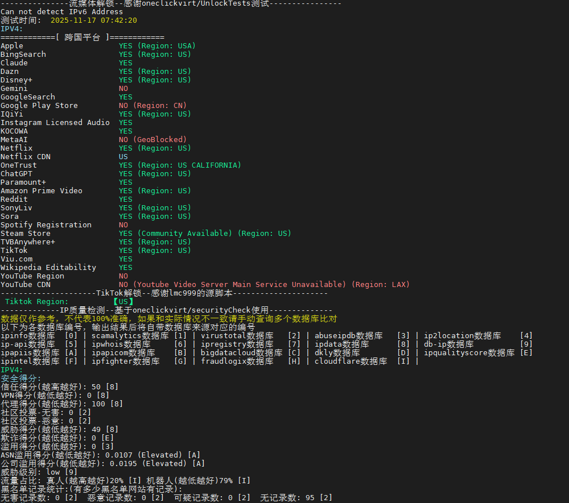This screenshot has height=503, width=569.
Task: Click the Gemini row's NO result
Action: 123,89
